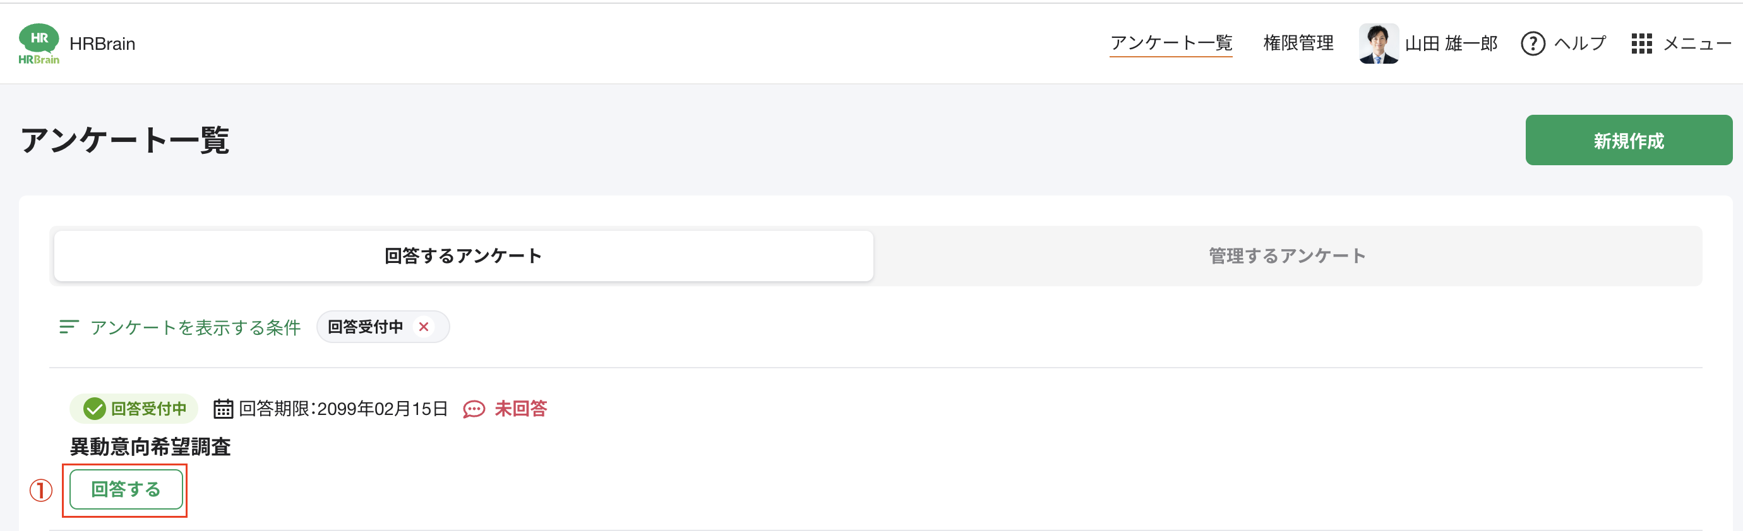
Task: Click the HRBrain logo icon
Action: click(x=39, y=44)
